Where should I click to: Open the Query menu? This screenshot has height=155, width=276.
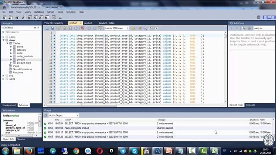[28, 12]
